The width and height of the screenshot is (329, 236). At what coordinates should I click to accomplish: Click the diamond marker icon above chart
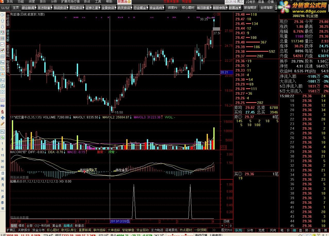click(215, 14)
